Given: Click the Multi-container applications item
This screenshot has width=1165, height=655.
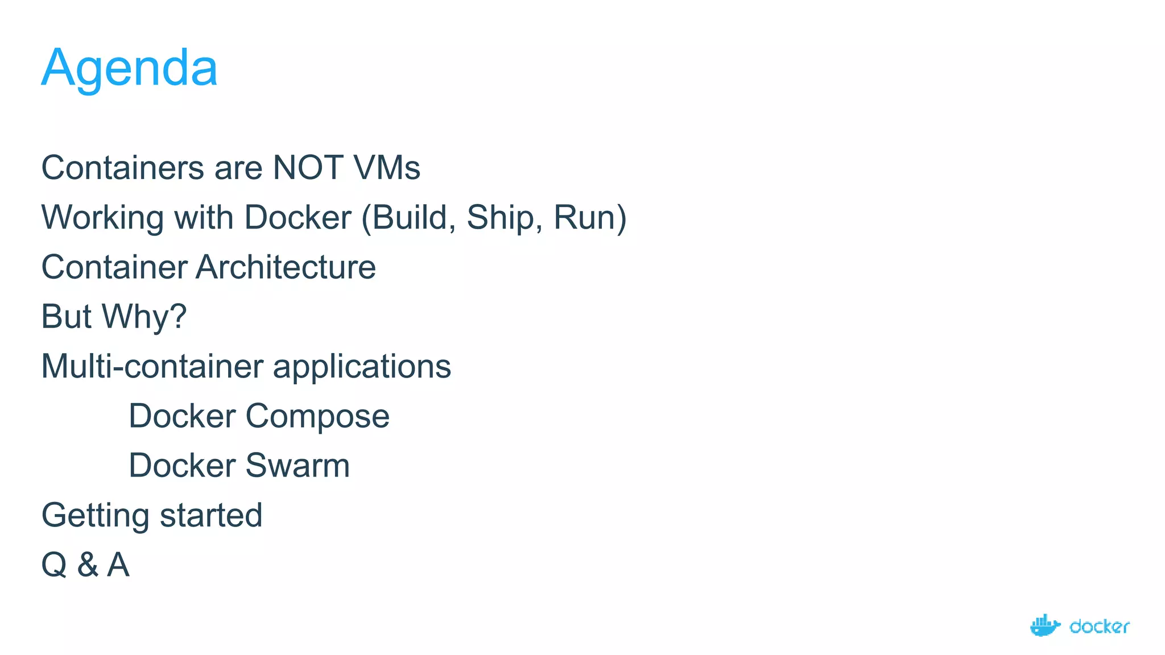Looking at the screenshot, I should click(246, 366).
